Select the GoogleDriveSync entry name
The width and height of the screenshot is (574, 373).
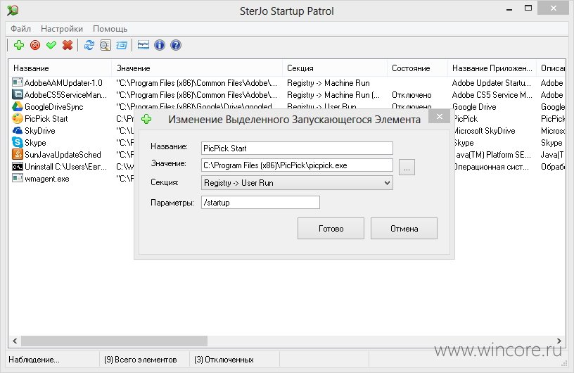pos(53,107)
